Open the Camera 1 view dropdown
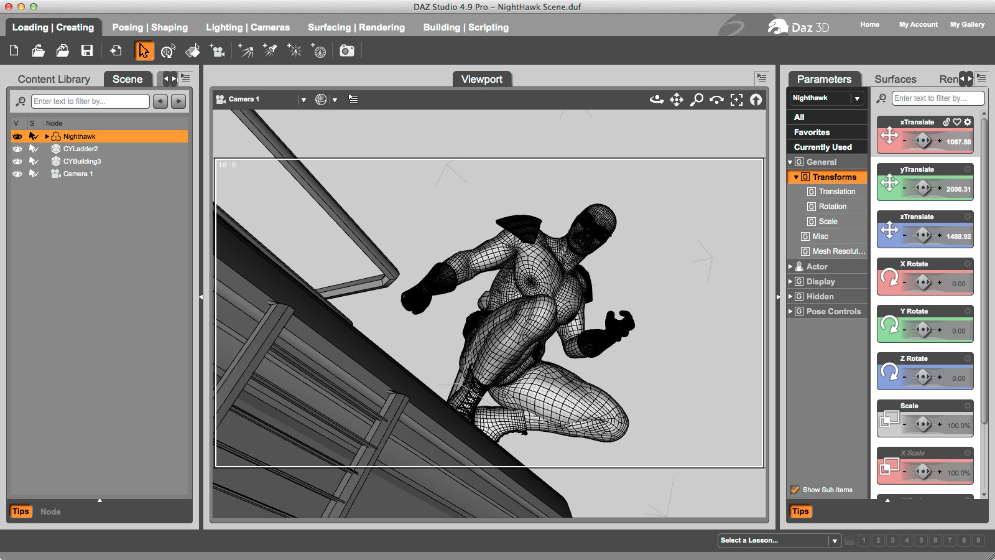Image resolution: width=995 pixels, height=560 pixels. coord(303,100)
